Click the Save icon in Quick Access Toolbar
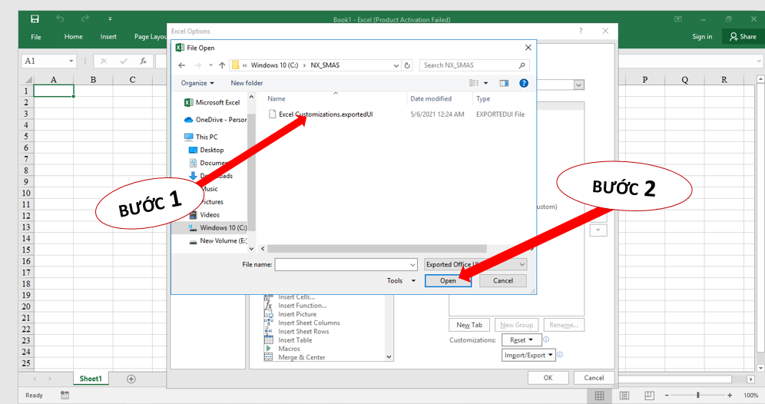The width and height of the screenshot is (765, 404). point(35,18)
